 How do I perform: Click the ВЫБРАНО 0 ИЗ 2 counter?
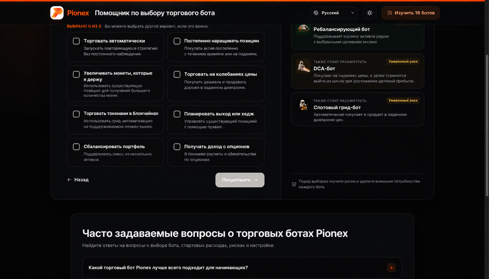tap(84, 26)
